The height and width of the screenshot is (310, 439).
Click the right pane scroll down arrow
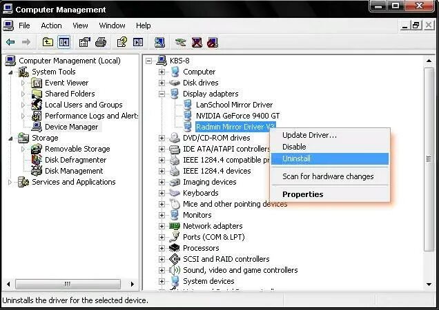(x=429, y=285)
